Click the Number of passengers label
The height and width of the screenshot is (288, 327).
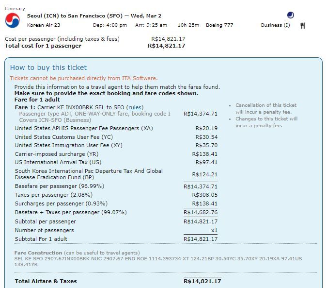click(x=44, y=230)
